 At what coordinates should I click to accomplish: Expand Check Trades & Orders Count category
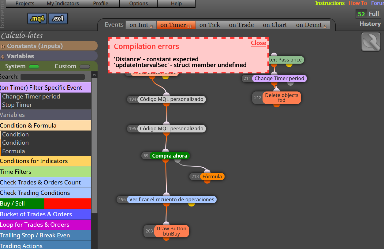coord(46,182)
